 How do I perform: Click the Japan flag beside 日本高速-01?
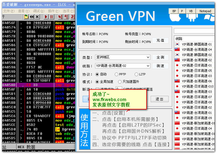coord(177,65)
